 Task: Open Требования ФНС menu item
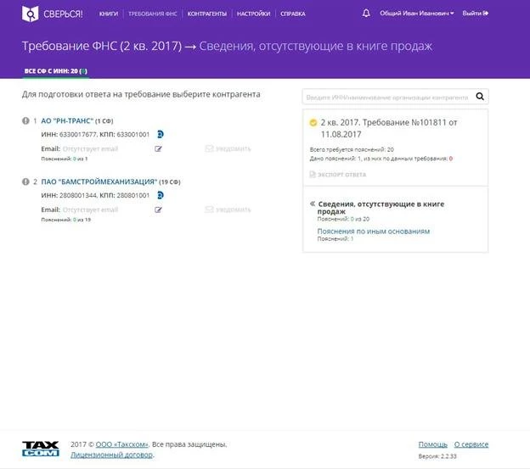[x=153, y=14]
